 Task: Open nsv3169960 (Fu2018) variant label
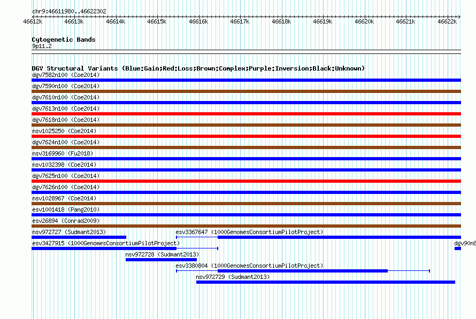coord(63,153)
